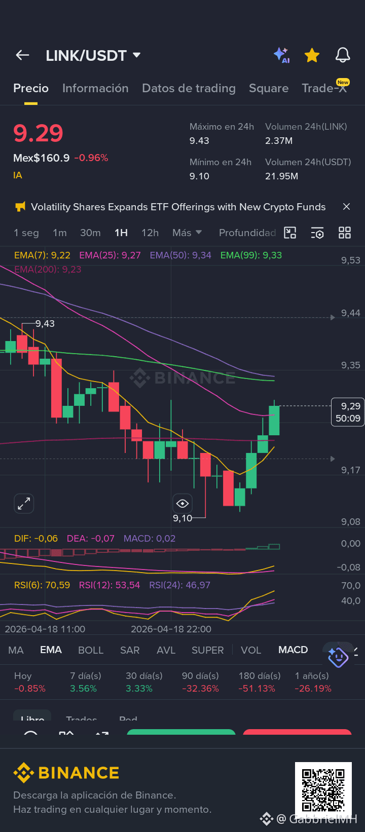
Task: Tap the EMA(25): 9,27 legend
Action: (110, 255)
